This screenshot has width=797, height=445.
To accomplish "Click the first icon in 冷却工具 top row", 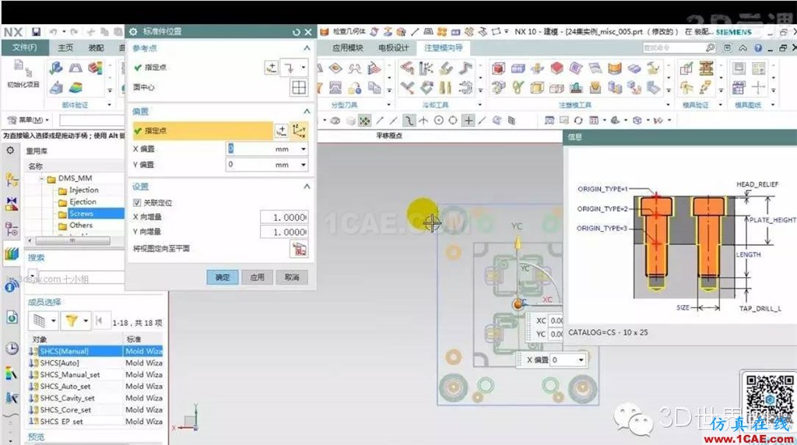I will tap(406, 68).
